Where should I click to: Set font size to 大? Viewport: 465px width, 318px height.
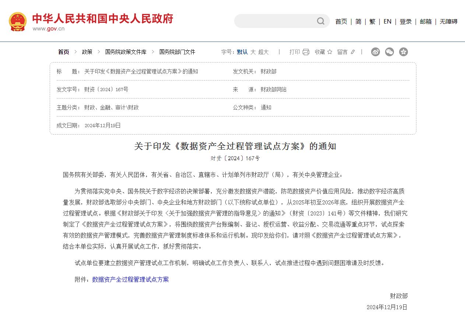[x=253, y=52]
